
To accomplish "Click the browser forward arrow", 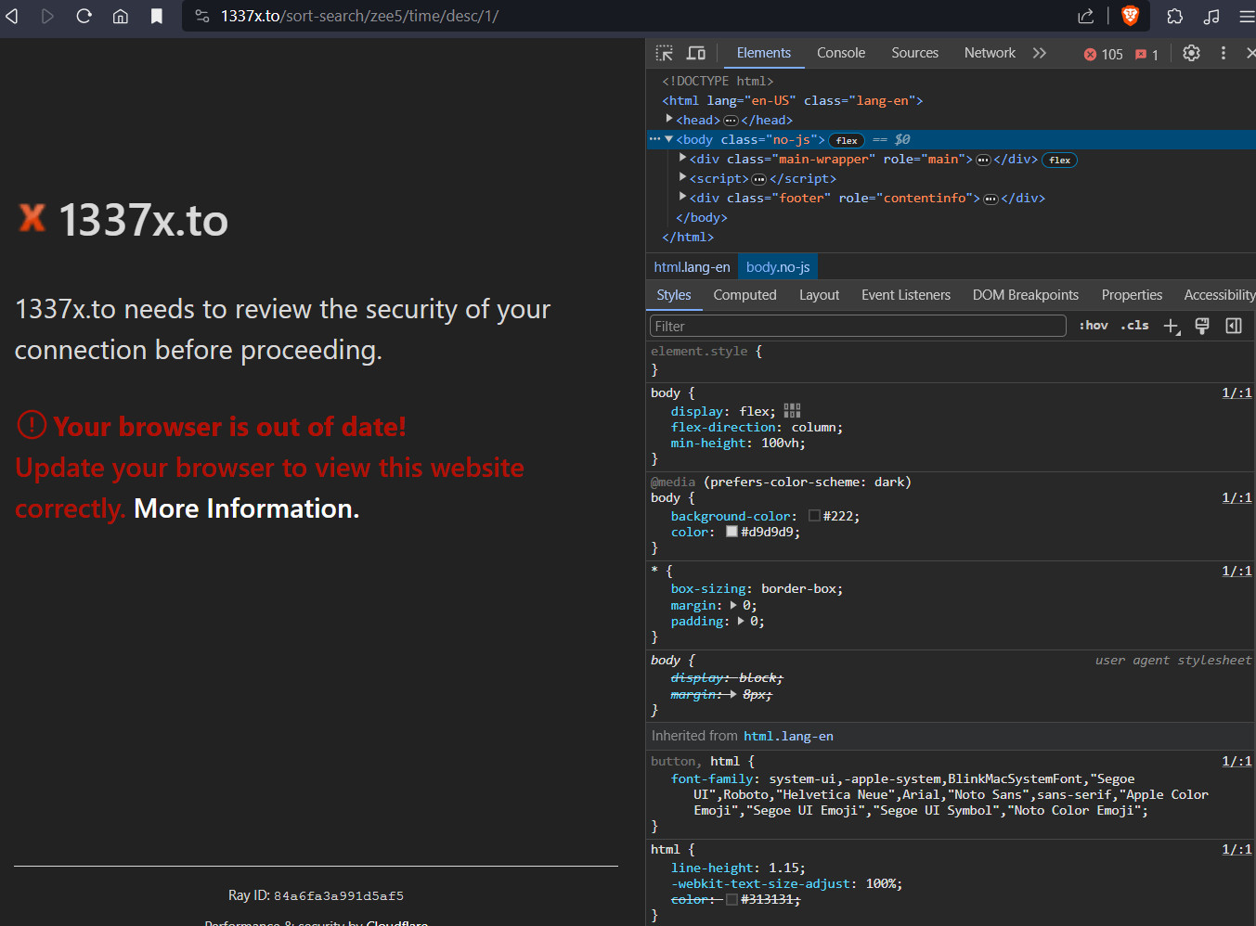I will coord(47,16).
